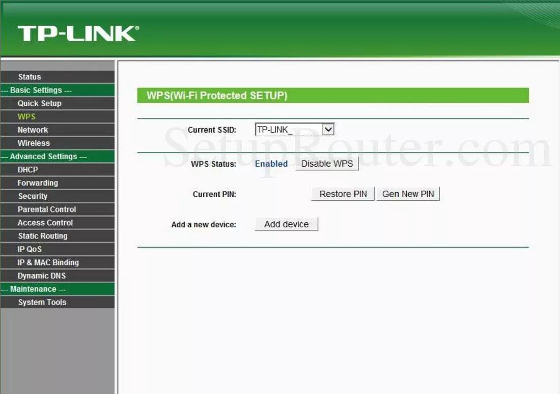This screenshot has height=394, width=560.
Task: Open the Security section
Action: pyautogui.click(x=58, y=196)
